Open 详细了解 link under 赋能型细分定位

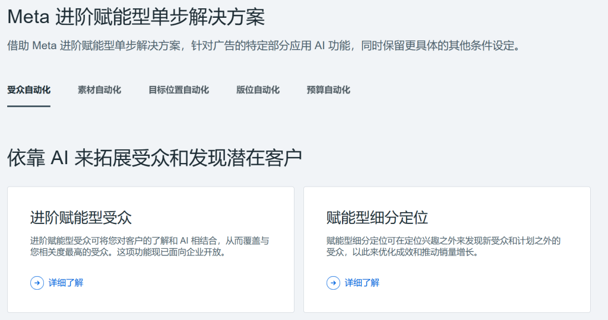362,283
